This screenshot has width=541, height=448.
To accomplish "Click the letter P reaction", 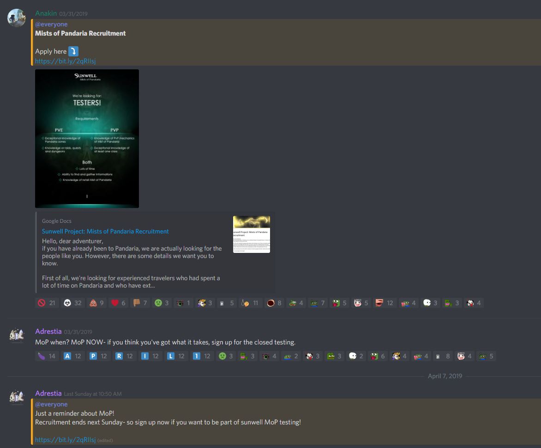I will coord(99,356).
